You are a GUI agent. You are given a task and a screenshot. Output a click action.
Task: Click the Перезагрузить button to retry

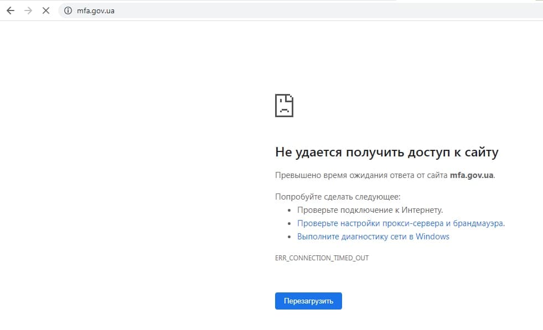[x=308, y=301]
